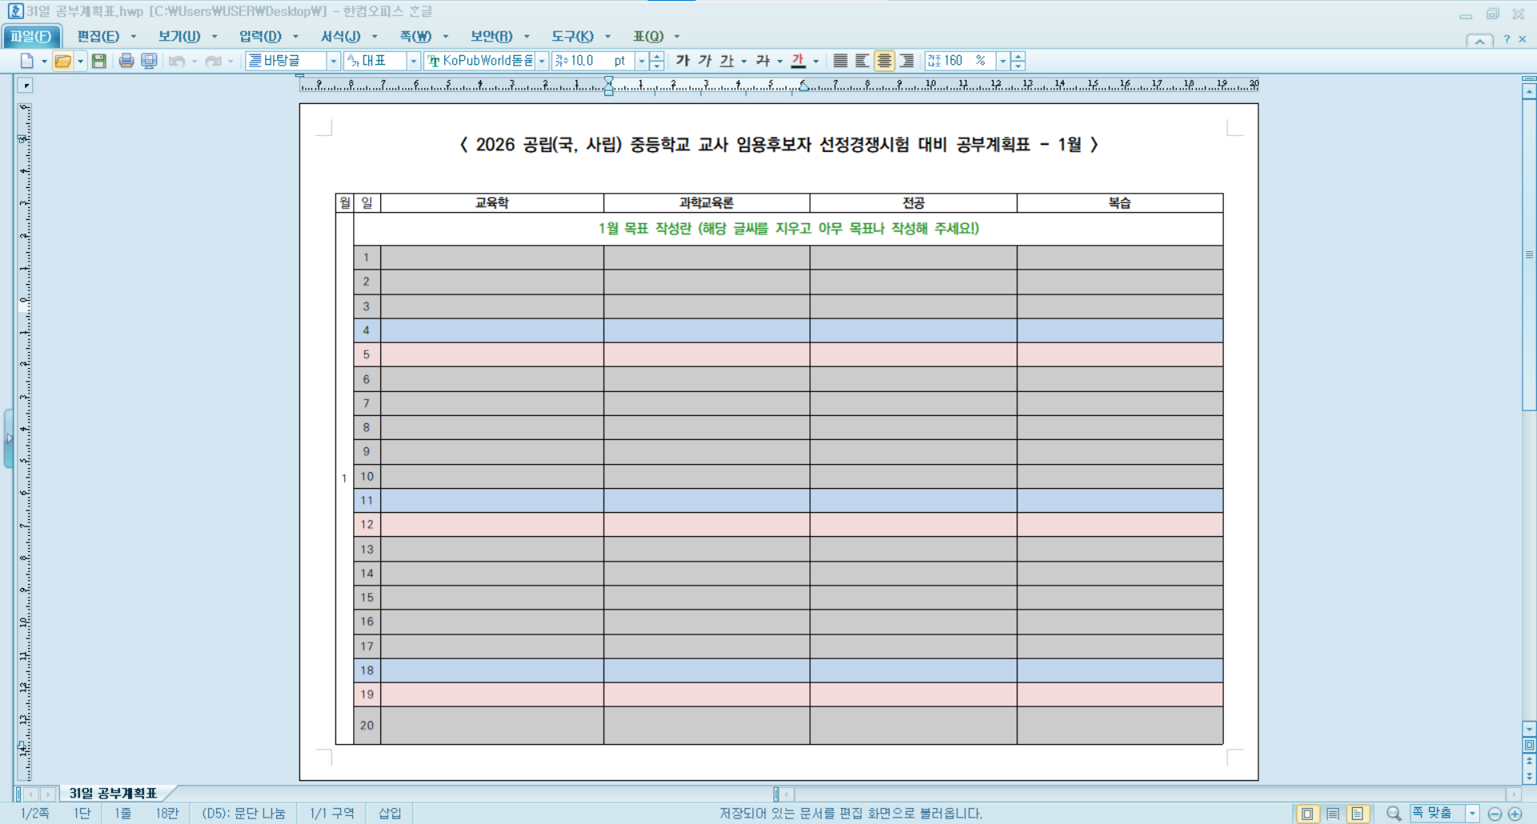1537x824 pixels.
Task: Click the 1/2쪽 page indicator in status bar
Action: coord(35,814)
